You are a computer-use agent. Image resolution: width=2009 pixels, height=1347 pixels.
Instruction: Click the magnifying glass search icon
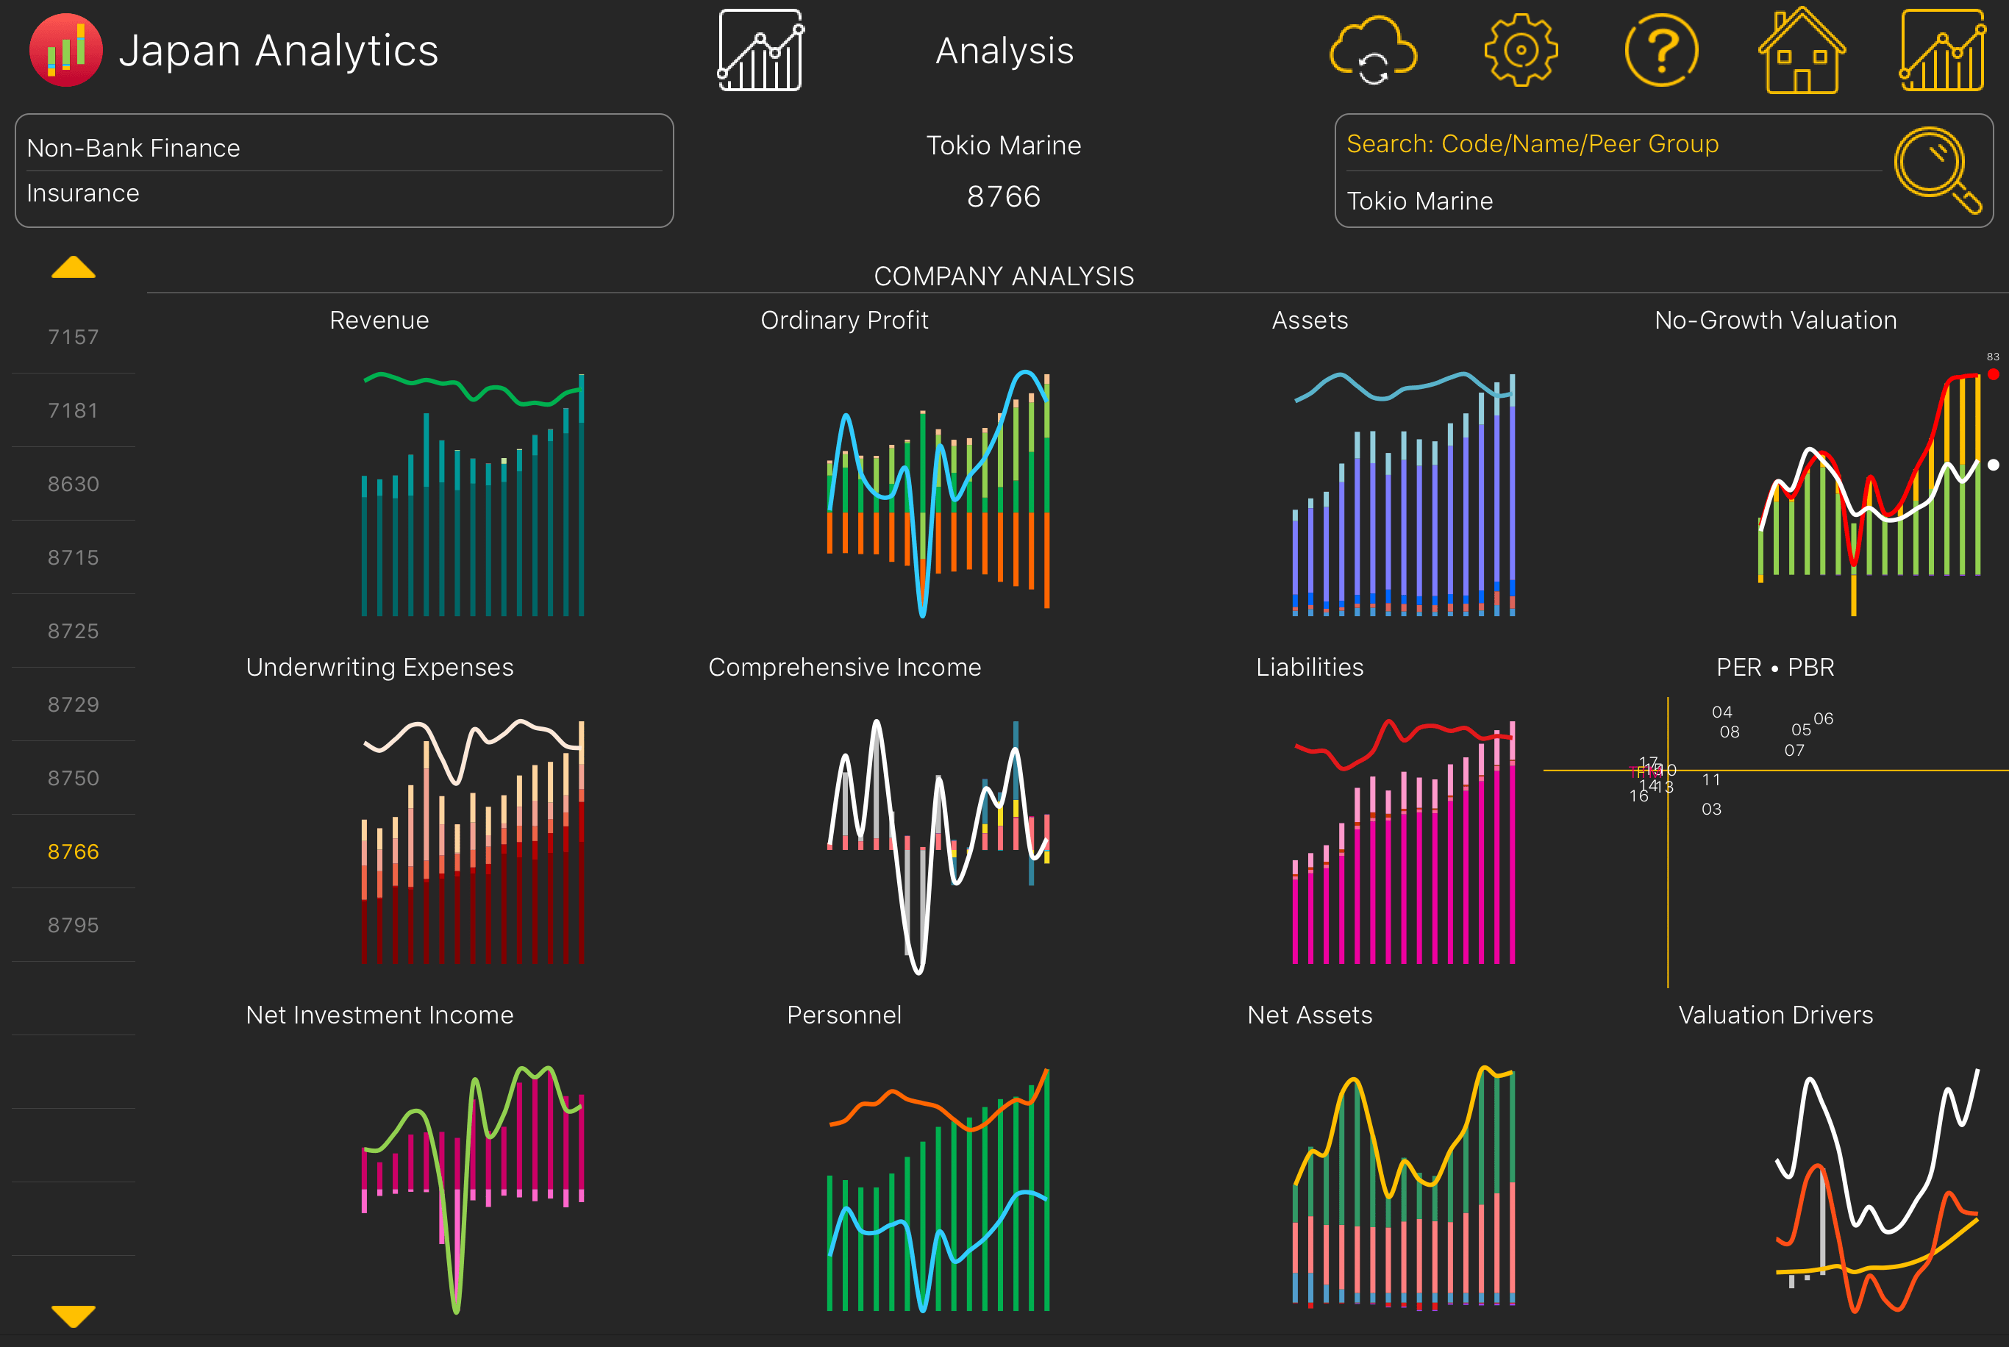point(1937,169)
